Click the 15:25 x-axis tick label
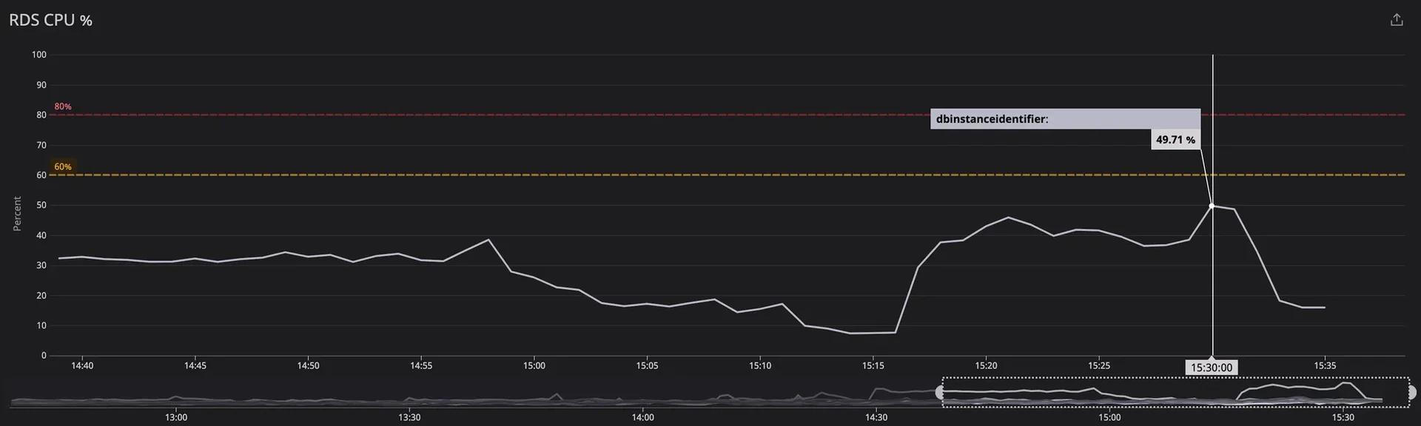Viewport: 1421px width, 426px height. coord(1099,365)
